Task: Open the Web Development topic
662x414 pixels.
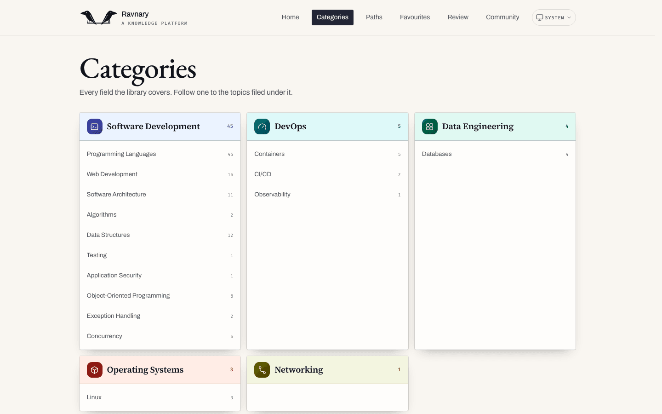Action: (x=160, y=174)
